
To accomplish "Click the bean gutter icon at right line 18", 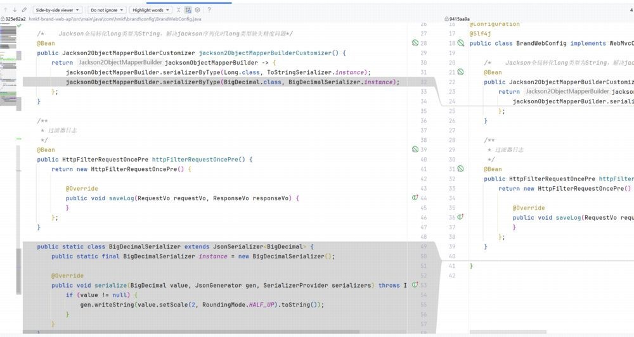I will pos(461,43).
